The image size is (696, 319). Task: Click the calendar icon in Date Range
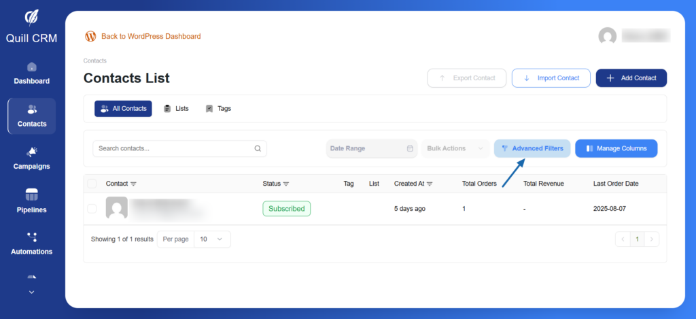point(410,148)
